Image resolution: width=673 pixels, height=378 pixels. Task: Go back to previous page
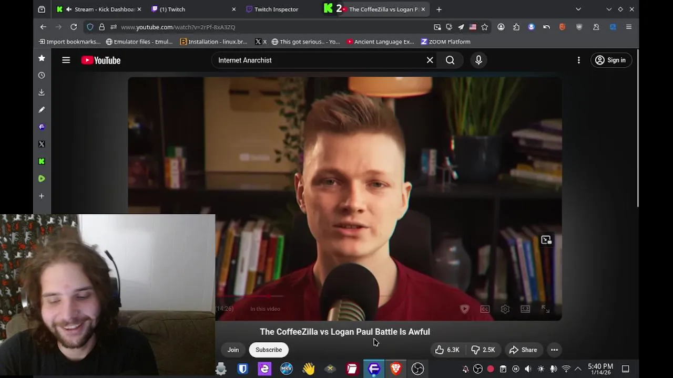tap(44, 27)
